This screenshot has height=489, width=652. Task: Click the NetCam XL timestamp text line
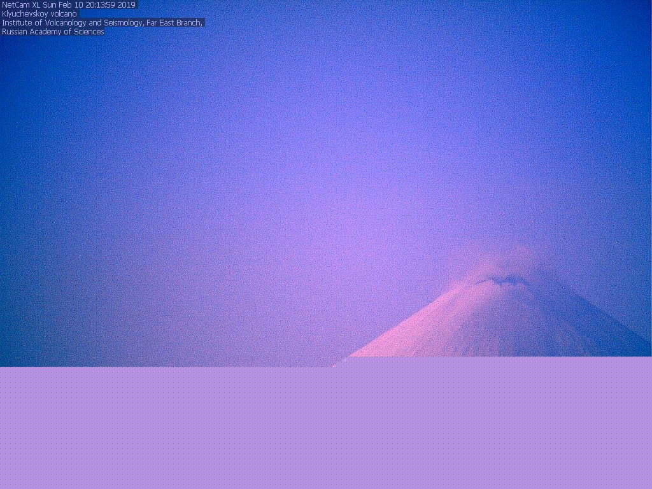pyautogui.click(x=69, y=5)
